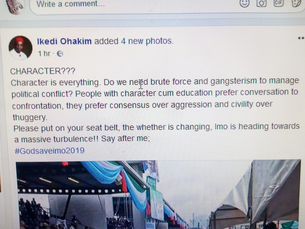Open the Ikedi Ohakim profile name link

pos(64,41)
